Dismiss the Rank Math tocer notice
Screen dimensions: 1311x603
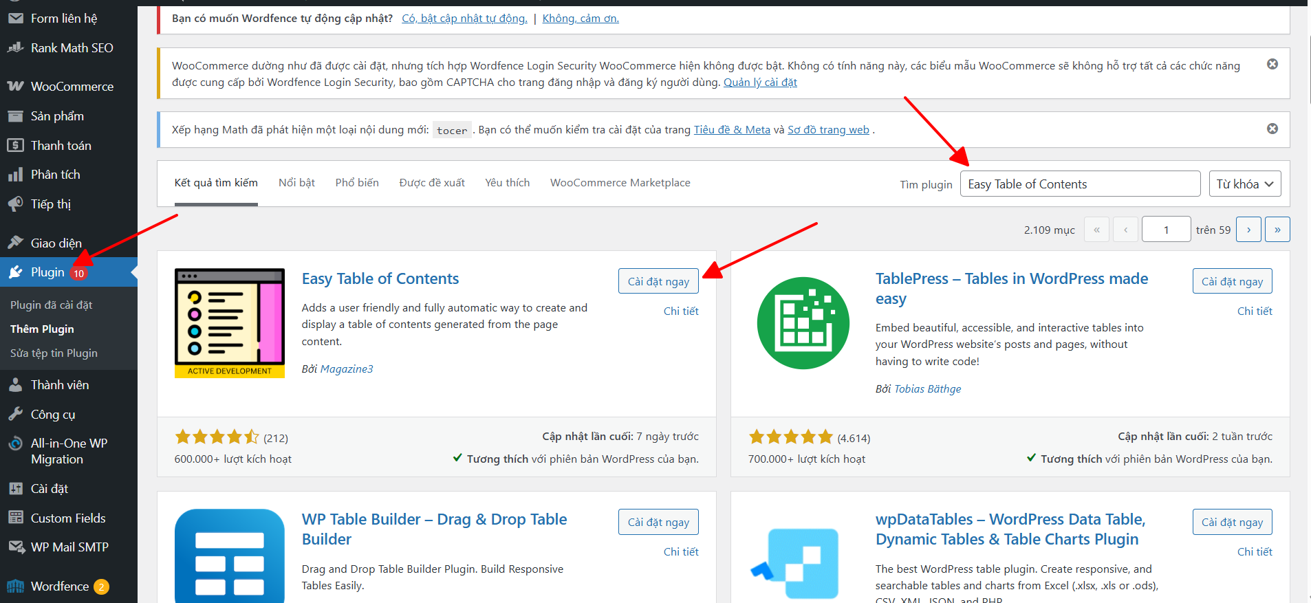[x=1272, y=129]
